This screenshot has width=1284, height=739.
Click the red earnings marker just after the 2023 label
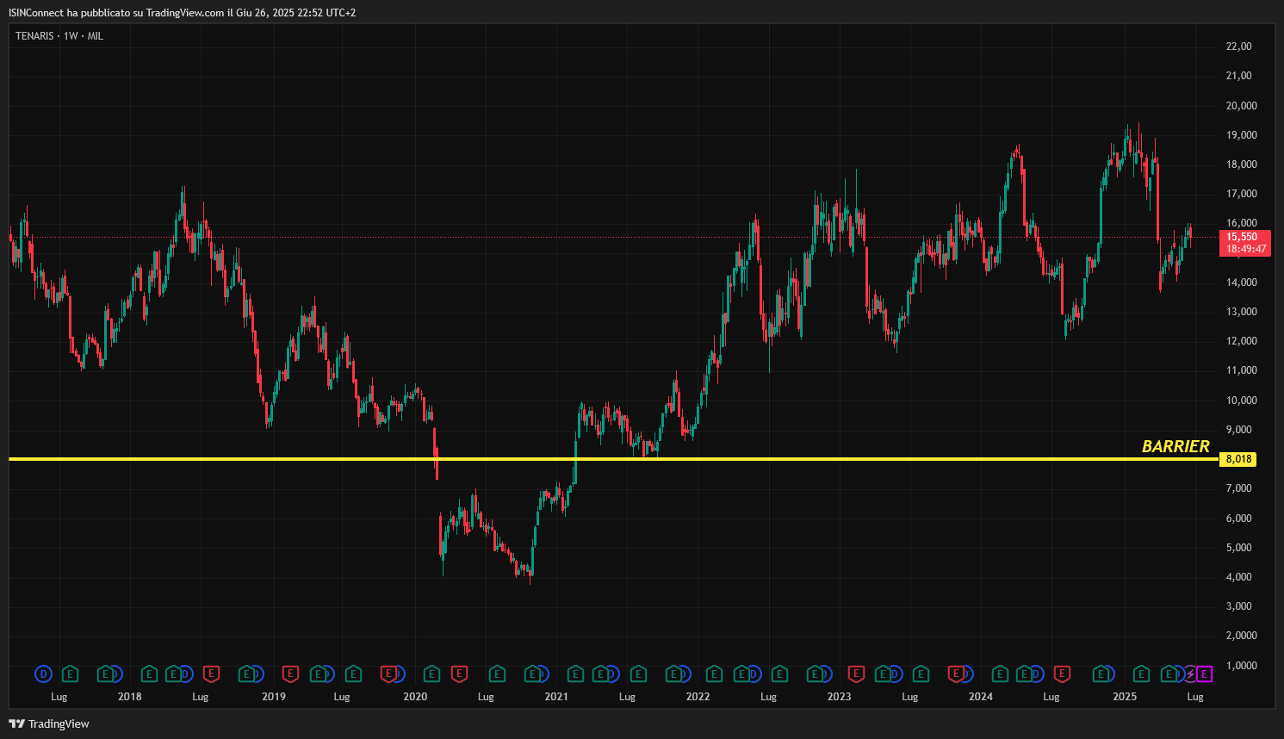(x=855, y=674)
